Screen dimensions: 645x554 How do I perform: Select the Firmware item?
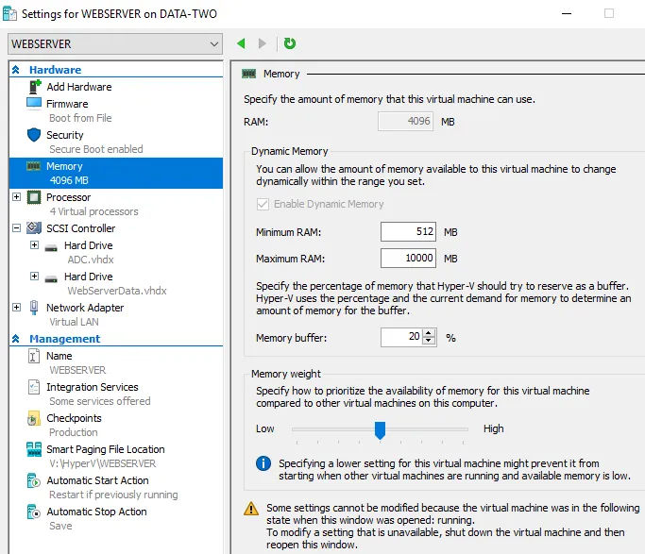67,104
